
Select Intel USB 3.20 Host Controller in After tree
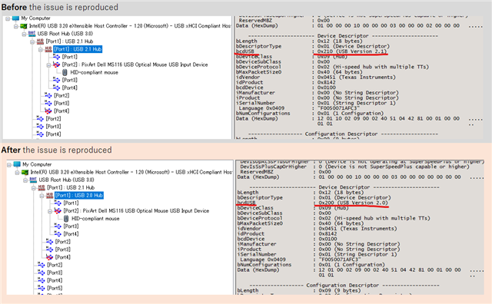tap(131, 172)
